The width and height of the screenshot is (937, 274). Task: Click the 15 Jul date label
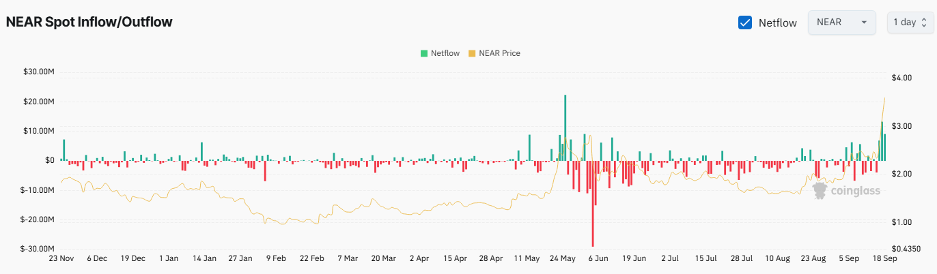coord(706,259)
